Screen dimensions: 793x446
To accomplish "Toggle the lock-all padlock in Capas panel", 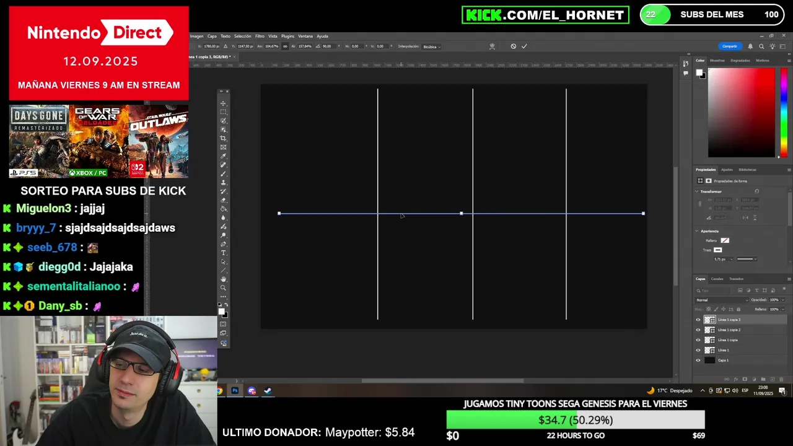I will pos(738,309).
